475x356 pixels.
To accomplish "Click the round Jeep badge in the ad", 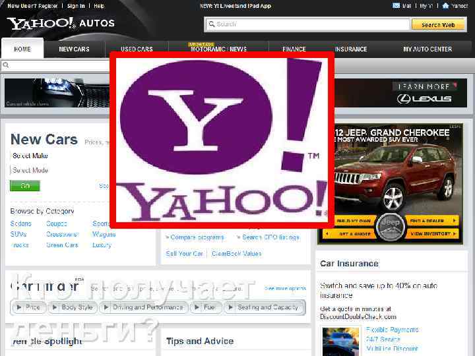I will pyautogui.click(x=390, y=226).
